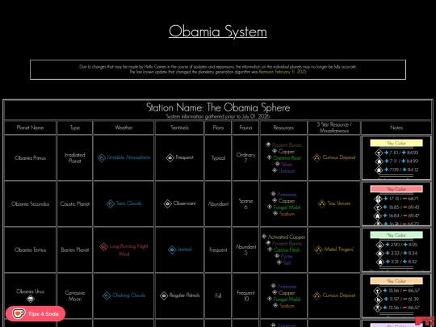Click the Sparse 6 fauna cell

(x=245, y=203)
